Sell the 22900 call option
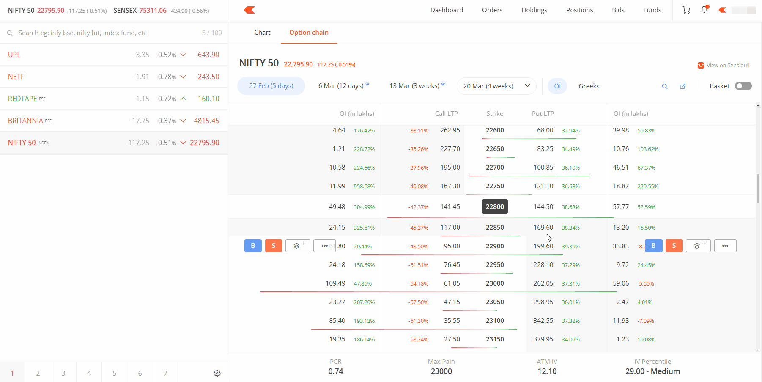 274,246
